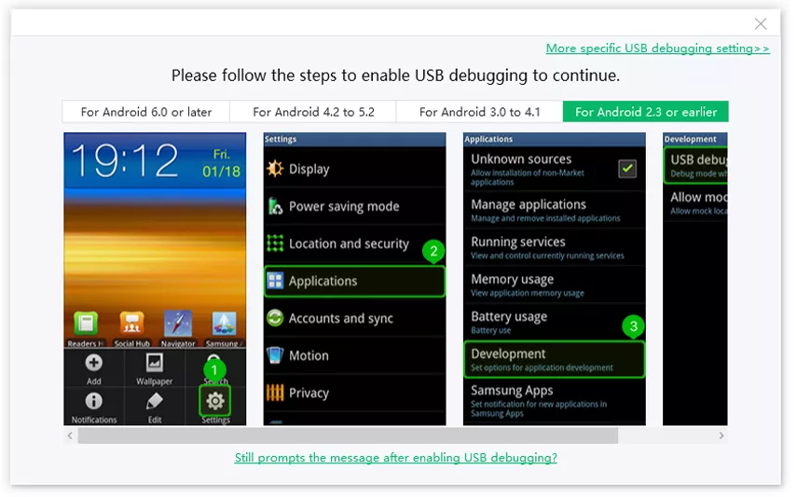The height and width of the screenshot is (497, 797).
Task: Select the Applications settings entry
Action: (x=354, y=281)
